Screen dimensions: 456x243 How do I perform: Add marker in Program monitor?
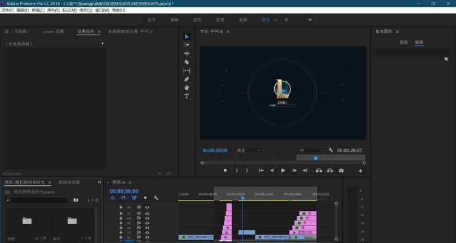pos(225,171)
